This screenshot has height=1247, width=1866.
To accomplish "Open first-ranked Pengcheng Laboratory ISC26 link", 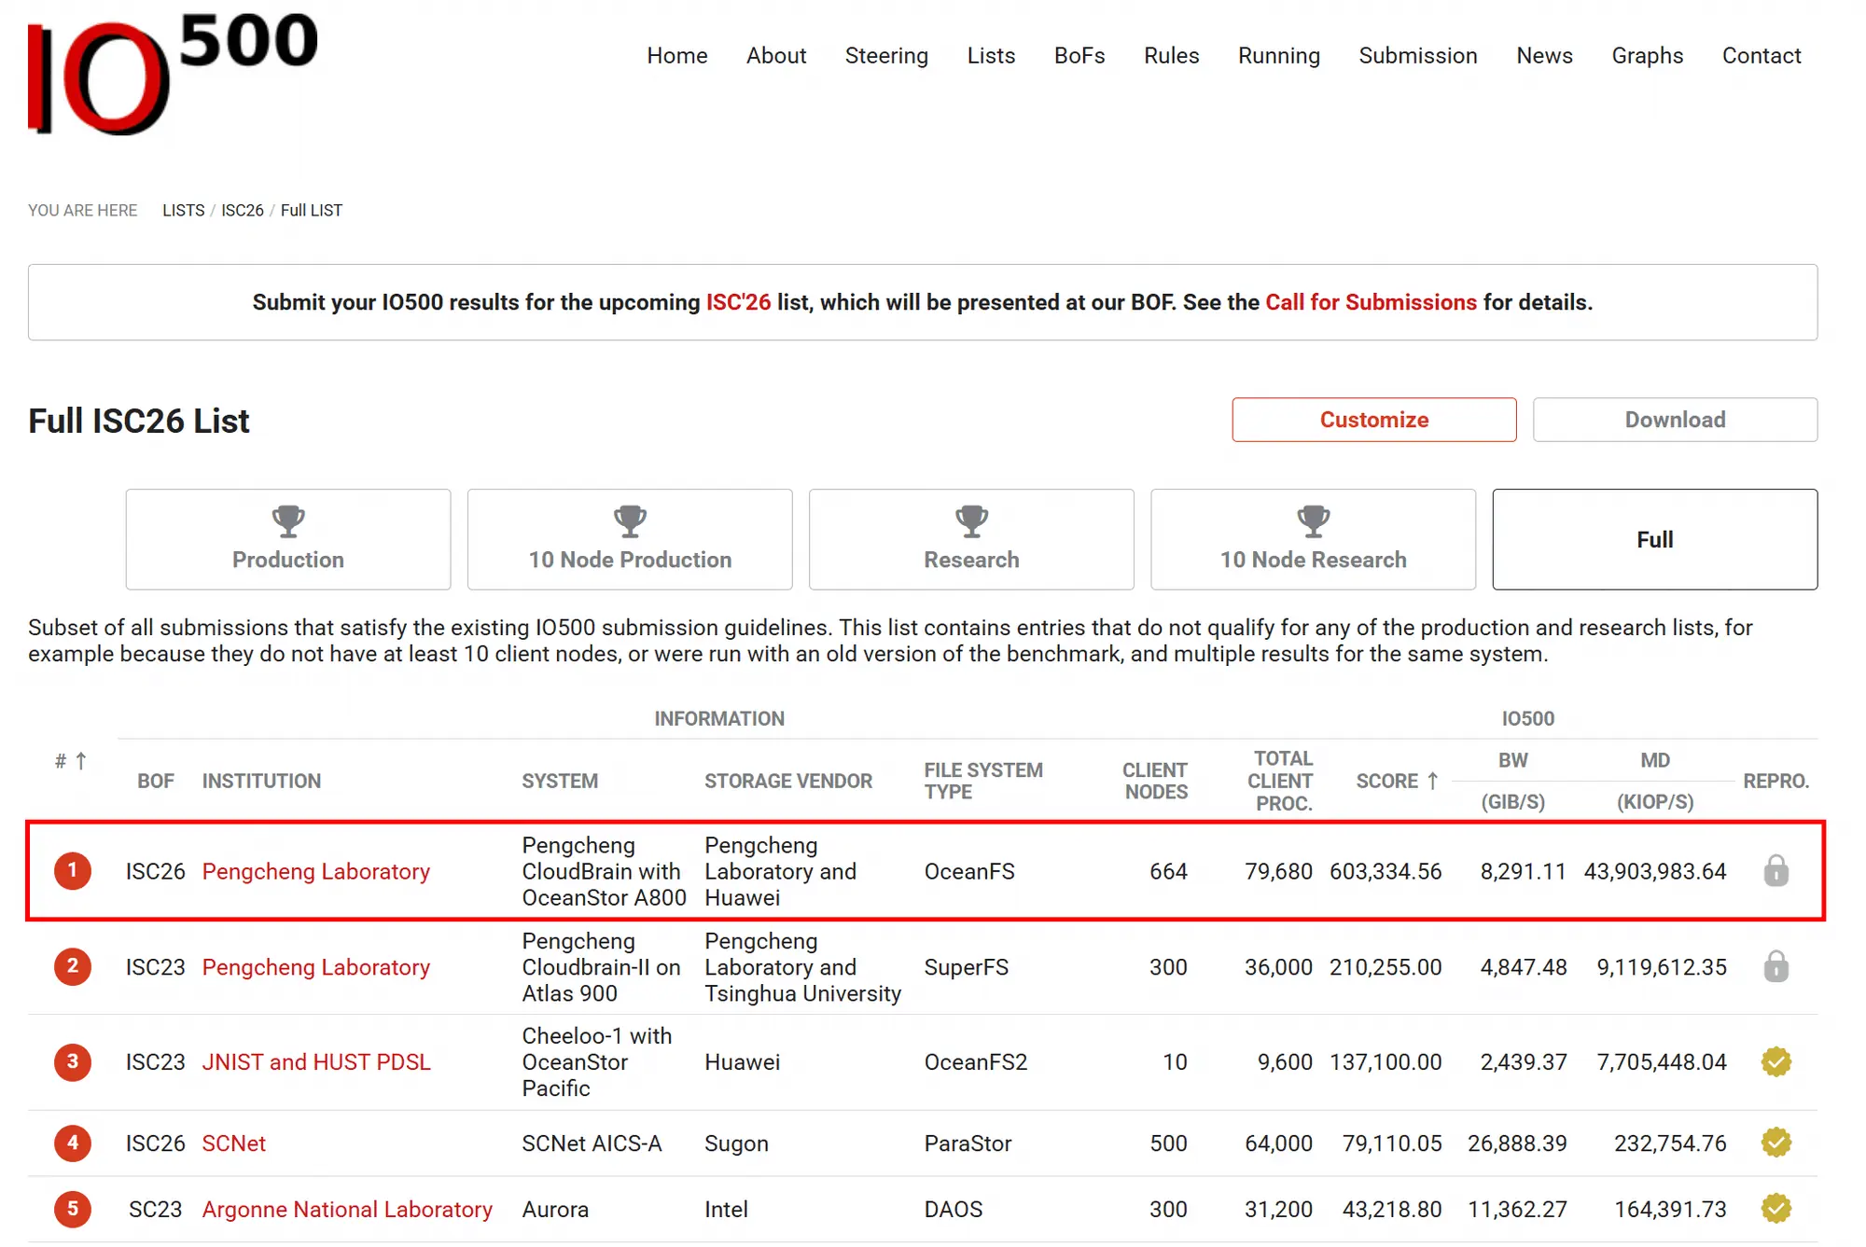I will [x=316, y=871].
